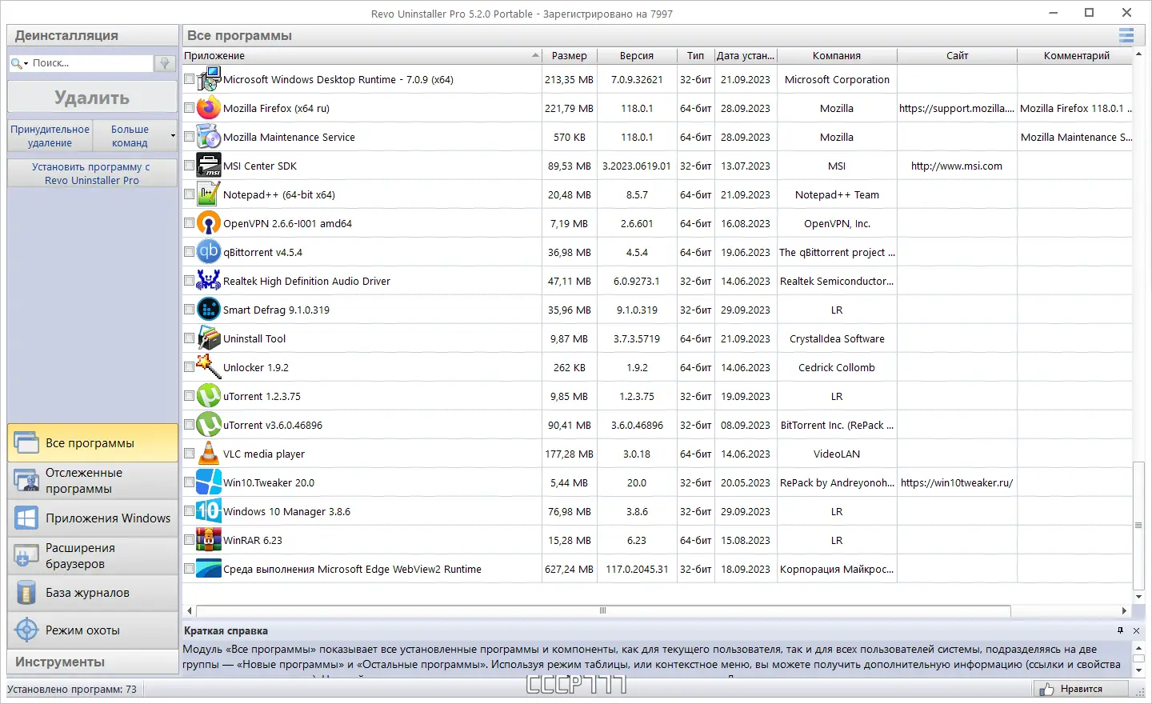
Task: Close the Краткая справка help panel
Action: pos(1137,630)
